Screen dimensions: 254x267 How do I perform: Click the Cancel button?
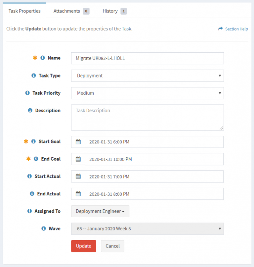point(112,246)
